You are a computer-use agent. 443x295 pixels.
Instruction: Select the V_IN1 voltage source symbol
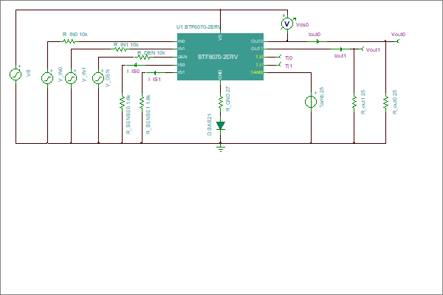71,78
